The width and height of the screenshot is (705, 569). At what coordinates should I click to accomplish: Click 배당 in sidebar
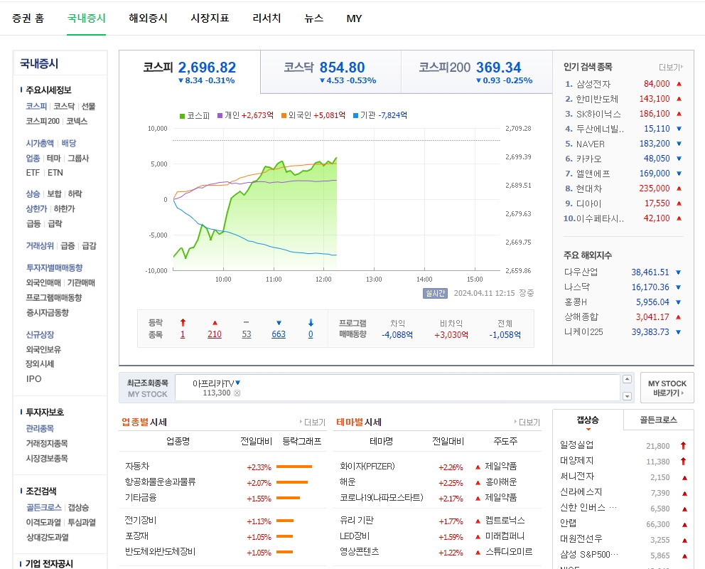pos(69,143)
